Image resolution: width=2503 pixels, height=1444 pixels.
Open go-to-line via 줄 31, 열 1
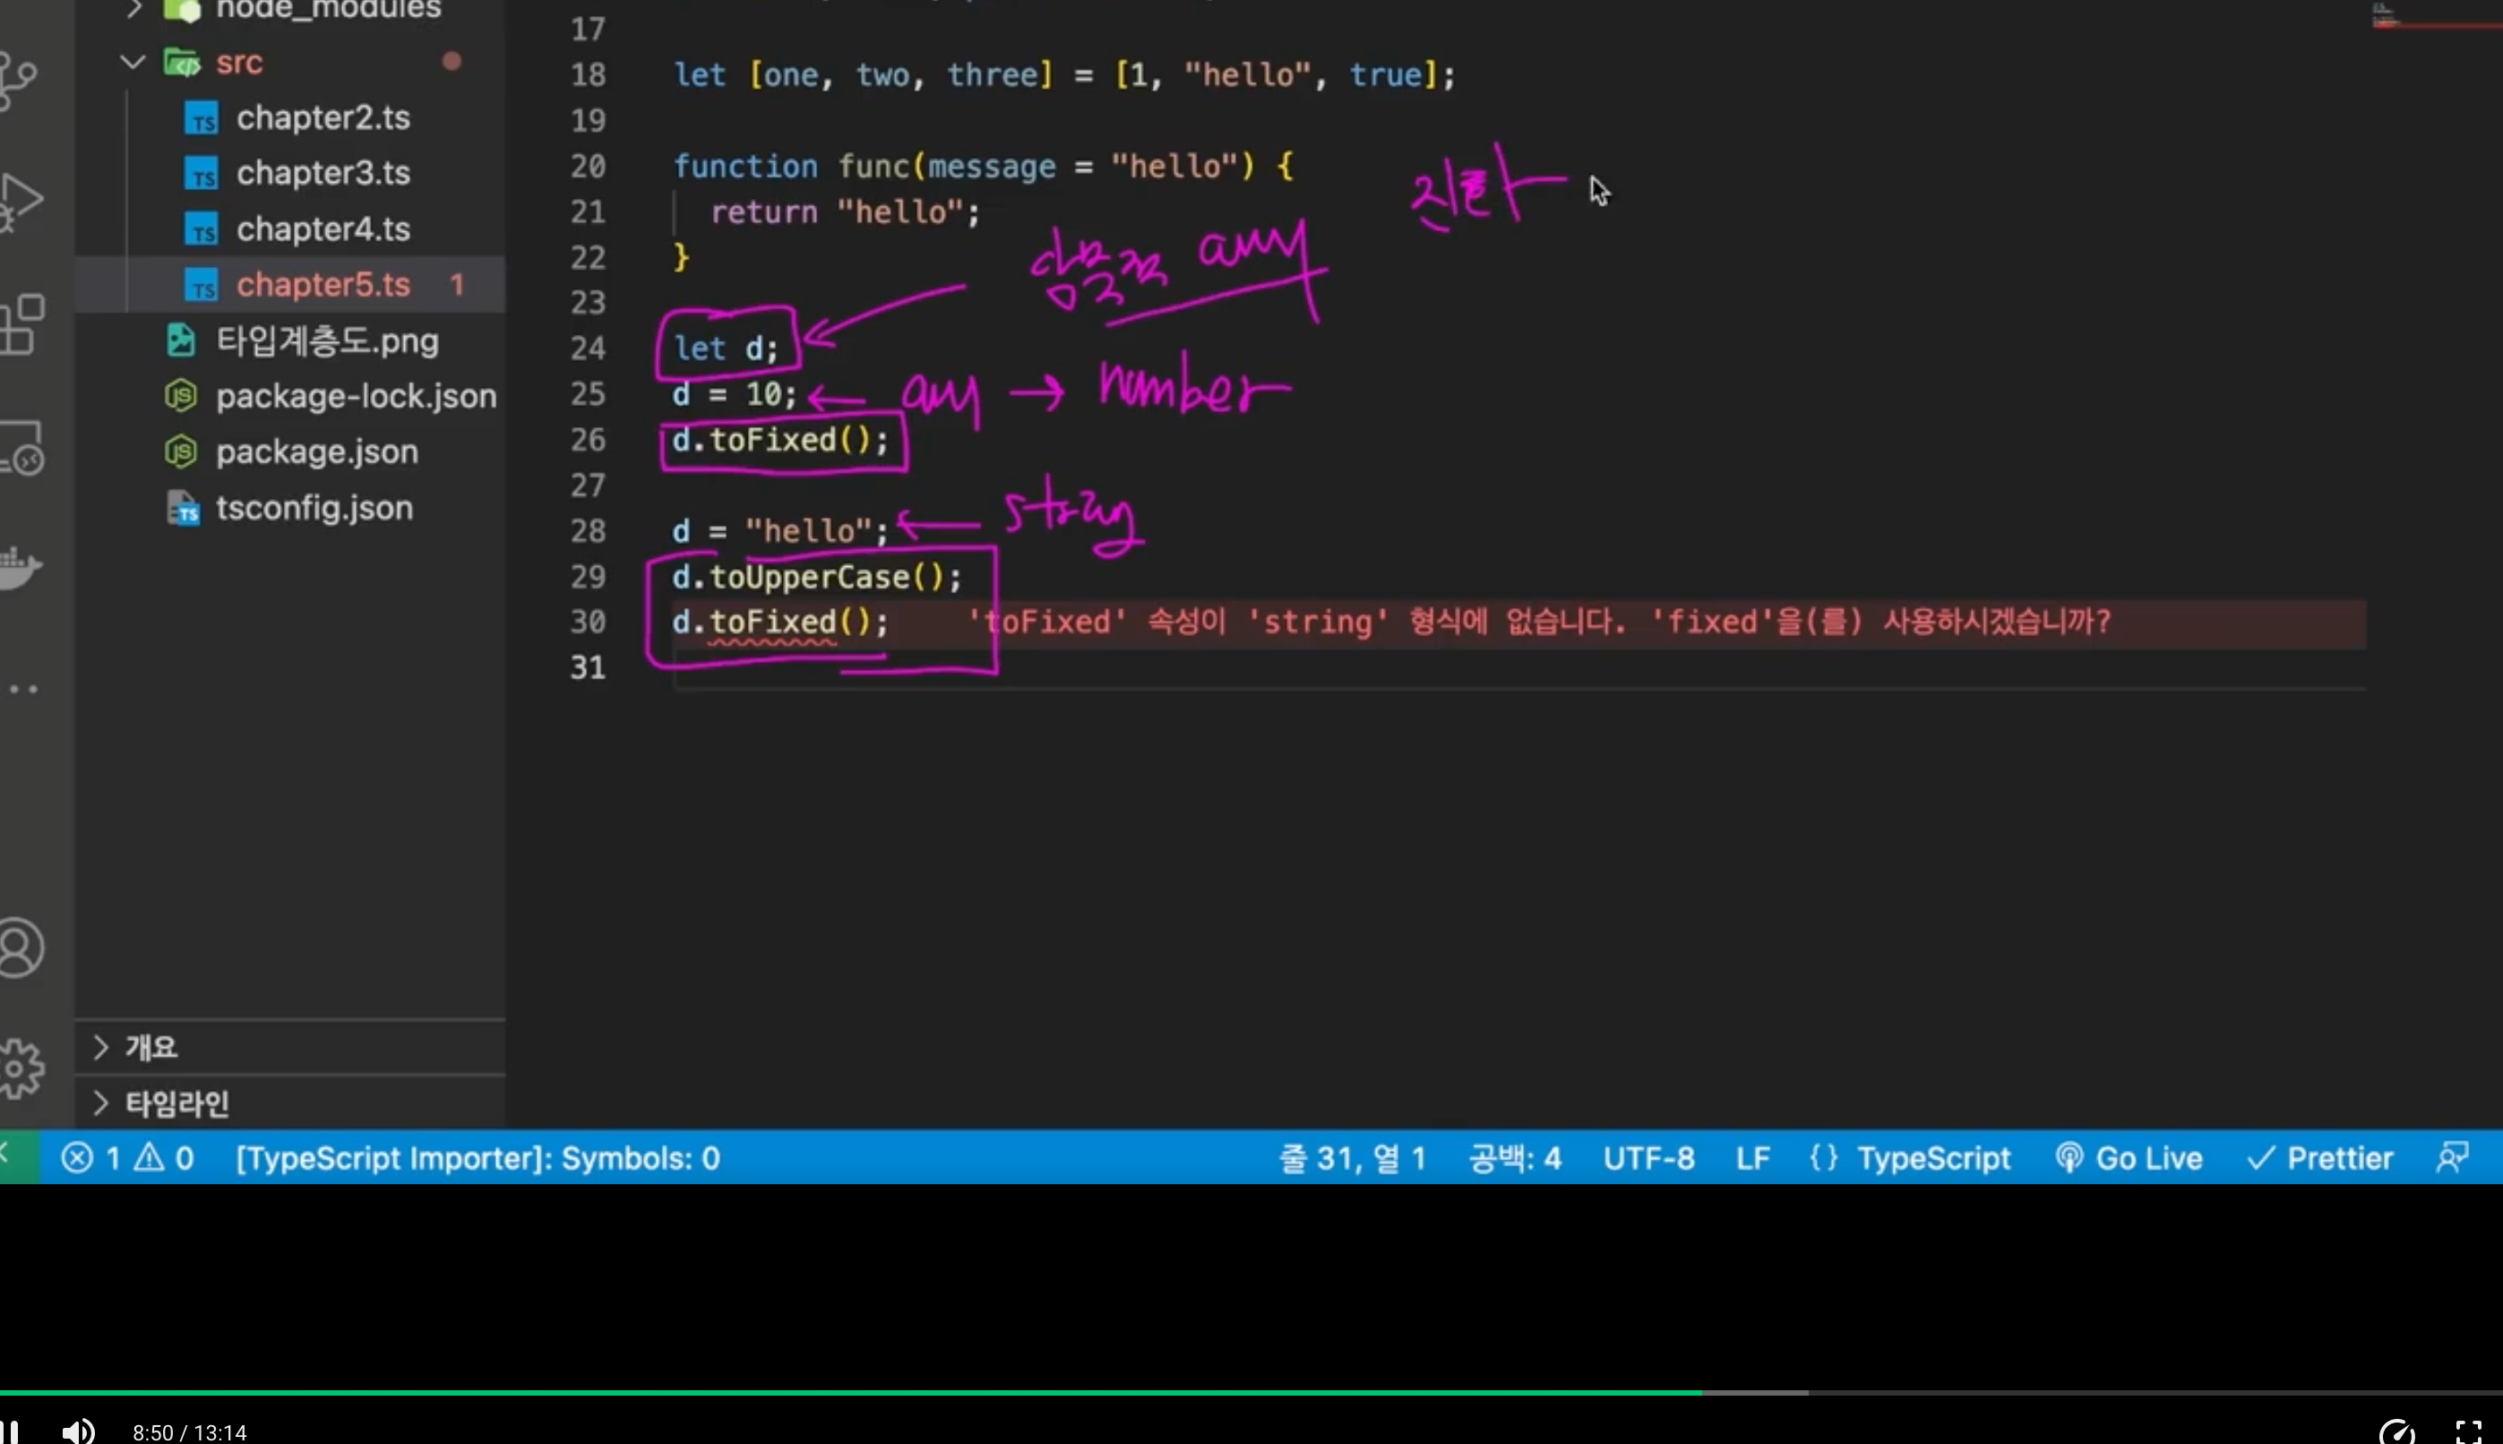tap(1352, 1157)
